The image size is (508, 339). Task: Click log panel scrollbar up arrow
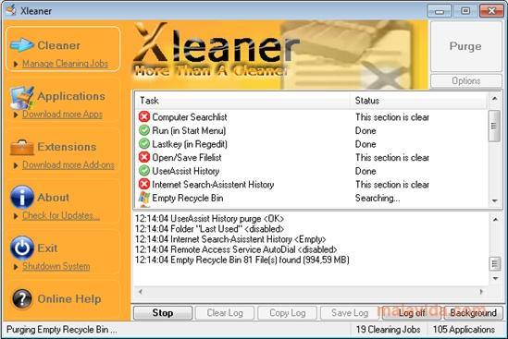(495, 219)
